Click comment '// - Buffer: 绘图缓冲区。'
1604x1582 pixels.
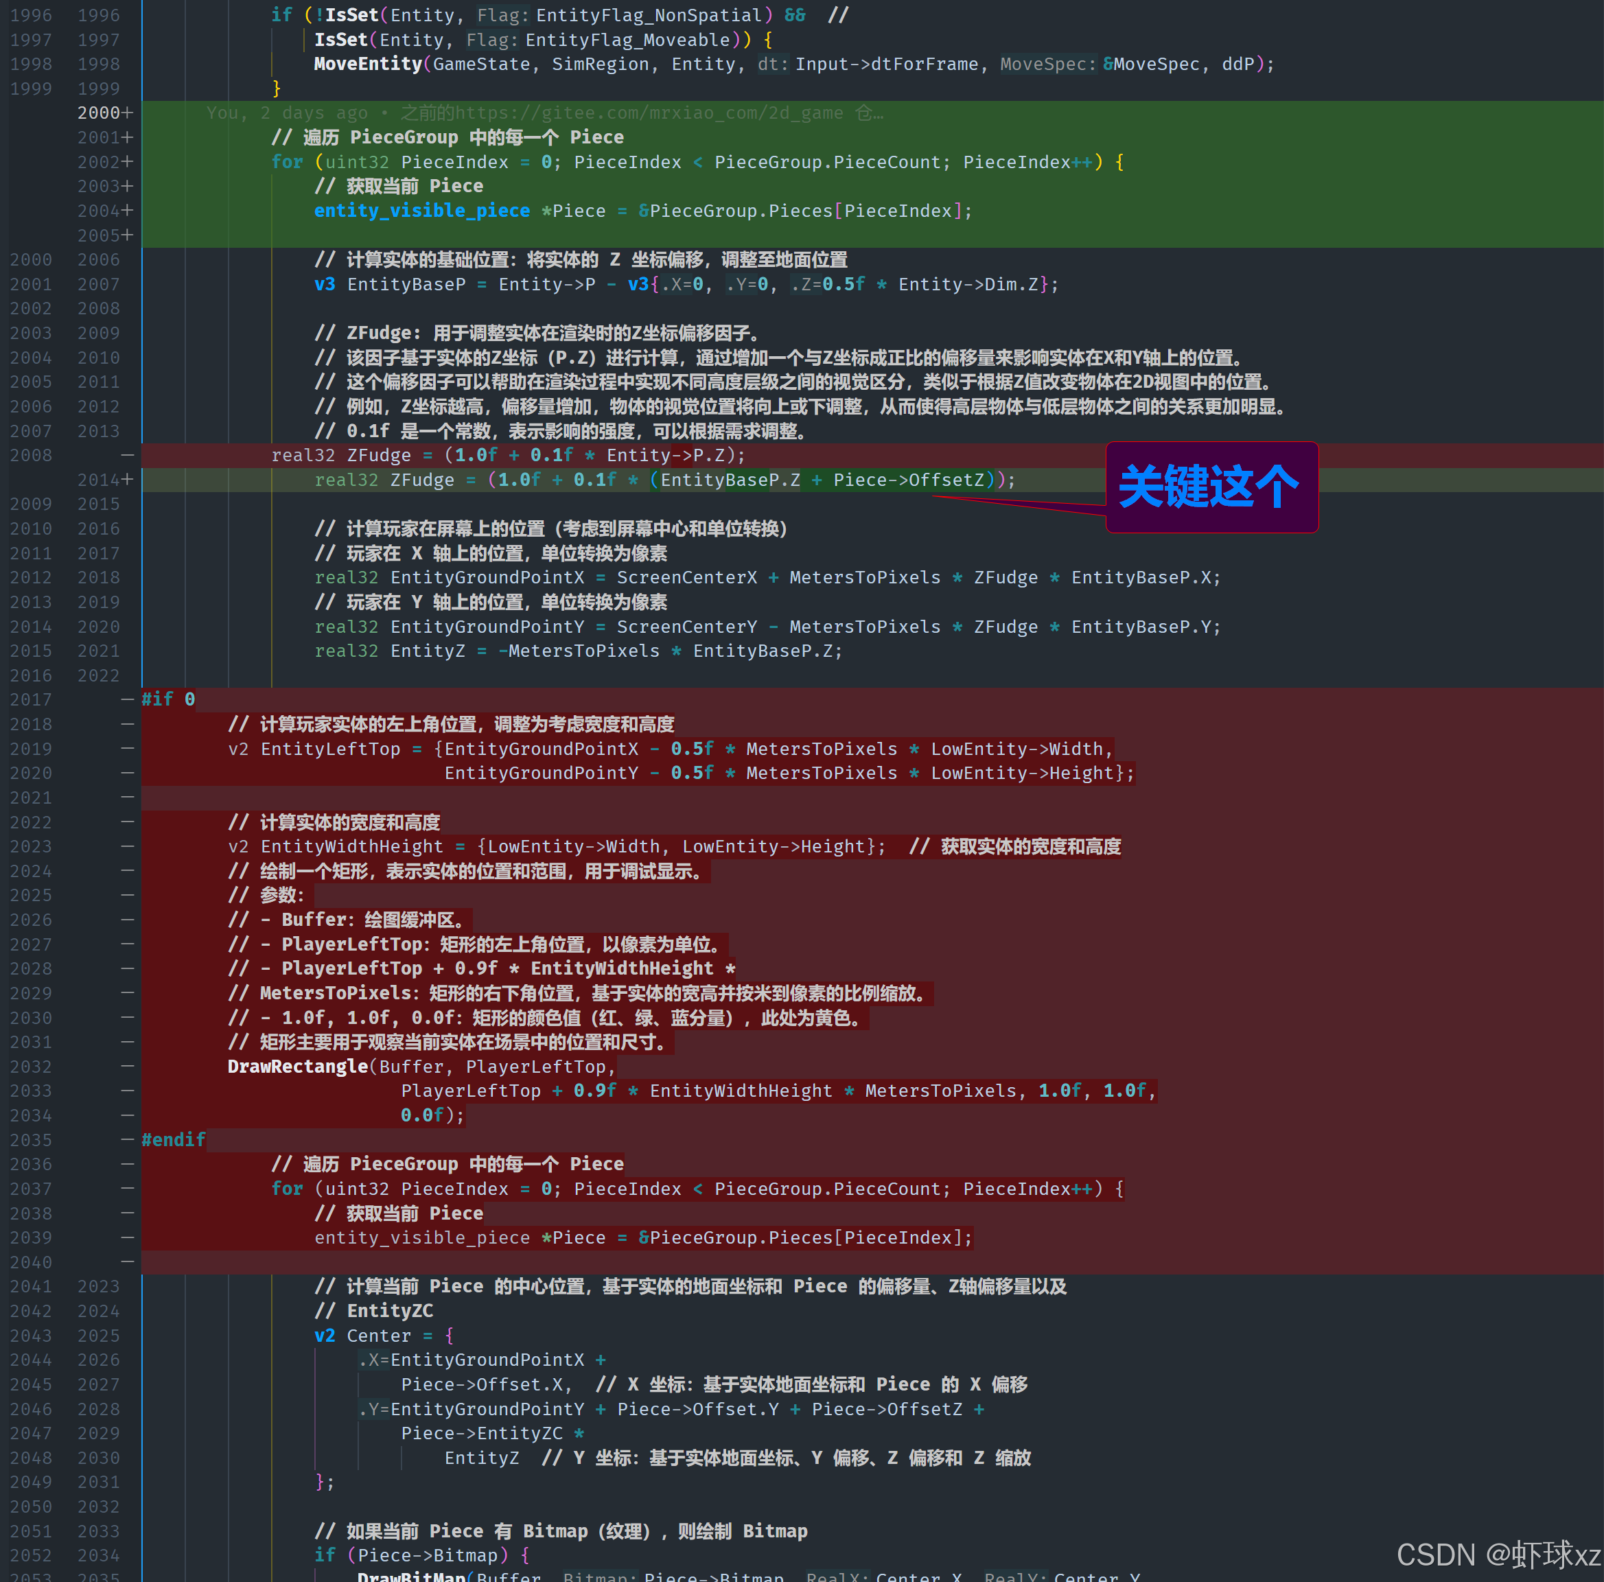pyautogui.click(x=347, y=920)
